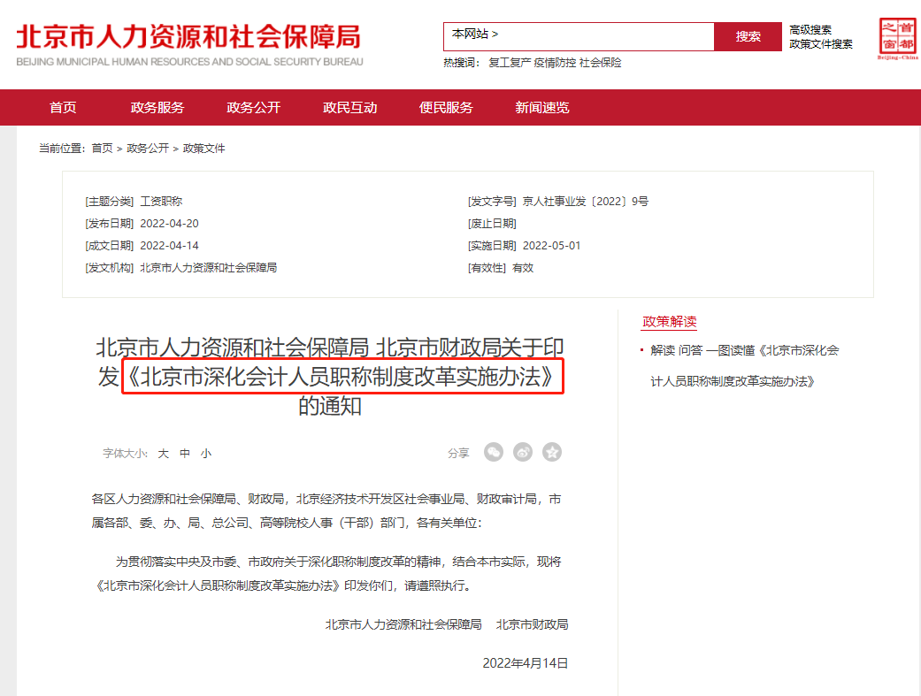Select font size 小 for the article

(205, 452)
